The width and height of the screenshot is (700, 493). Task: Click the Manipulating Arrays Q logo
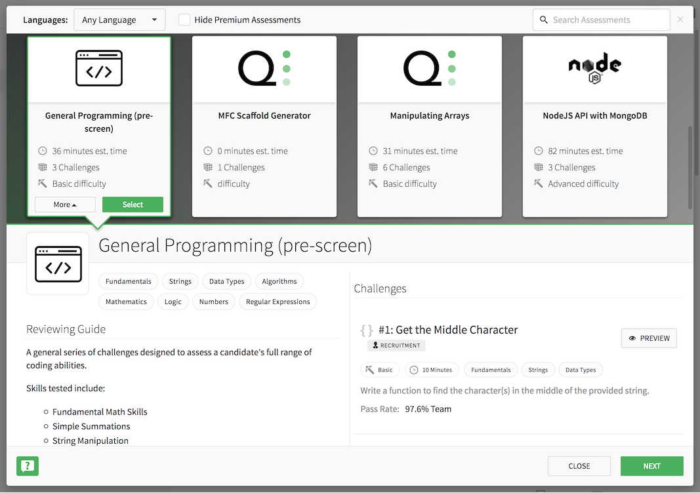(x=429, y=68)
